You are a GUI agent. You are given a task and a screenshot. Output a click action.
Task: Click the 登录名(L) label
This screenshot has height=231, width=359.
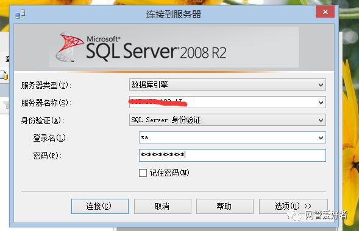point(51,138)
